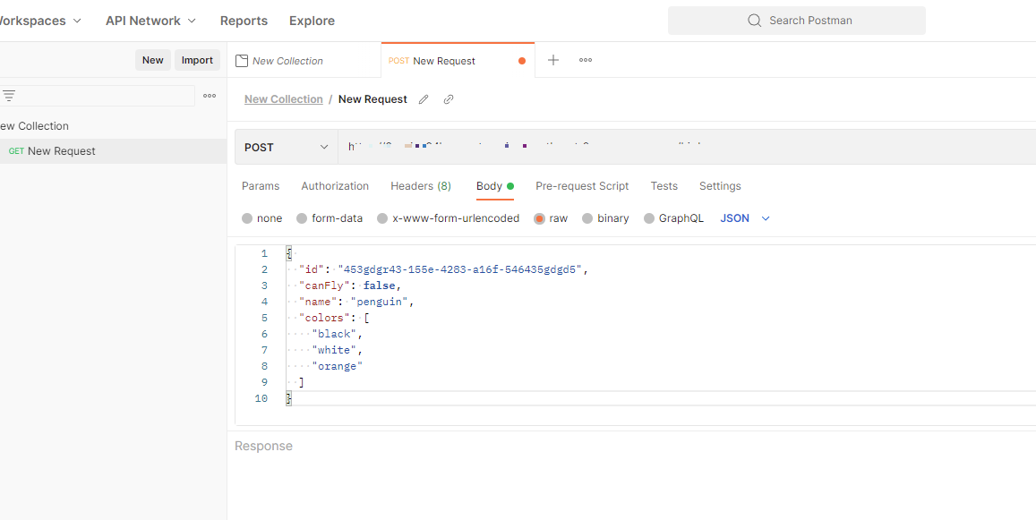Screen dimensions: 1036x520
Task: Open the Explore menu
Action: click(312, 21)
